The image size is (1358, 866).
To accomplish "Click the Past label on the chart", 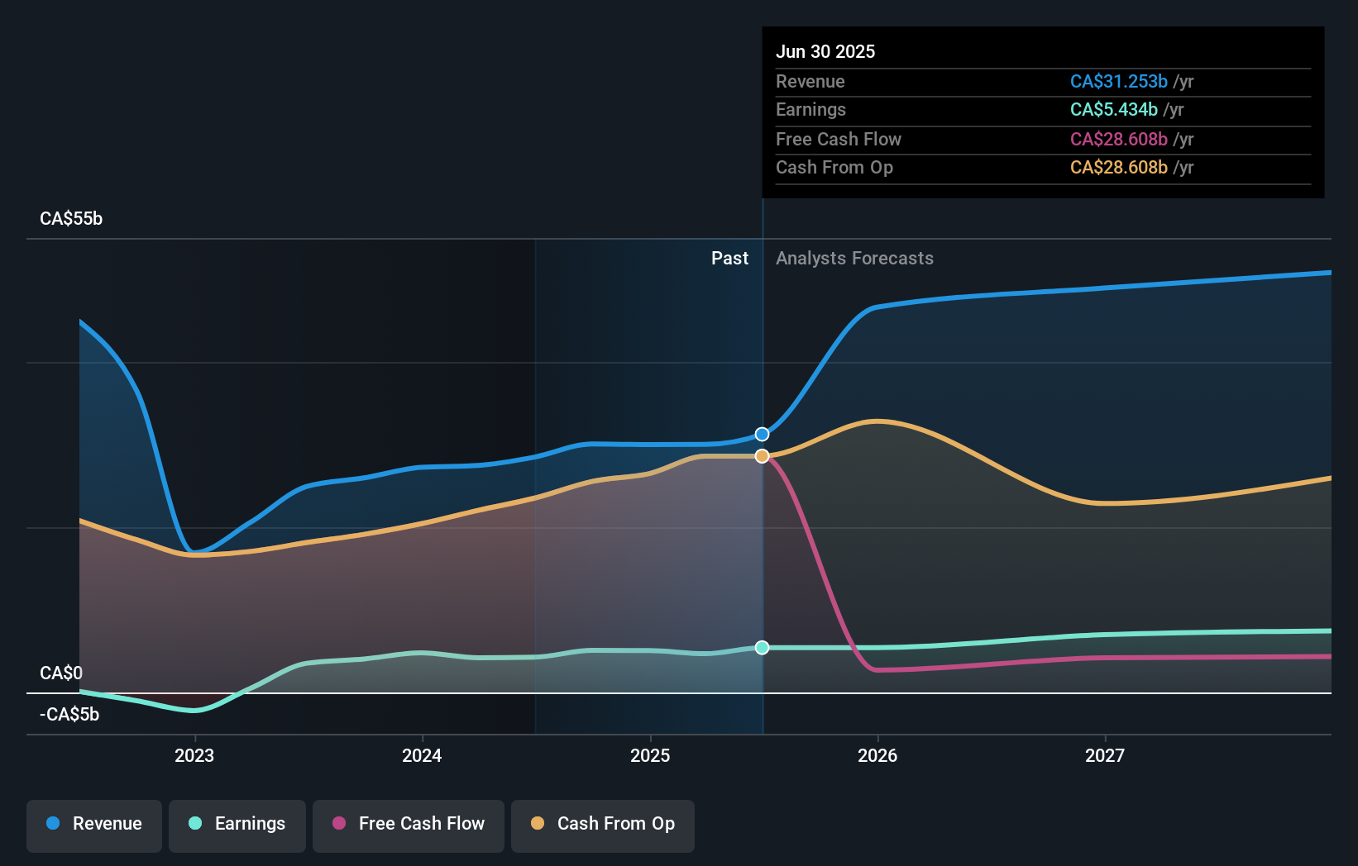I will pyautogui.click(x=729, y=258).
